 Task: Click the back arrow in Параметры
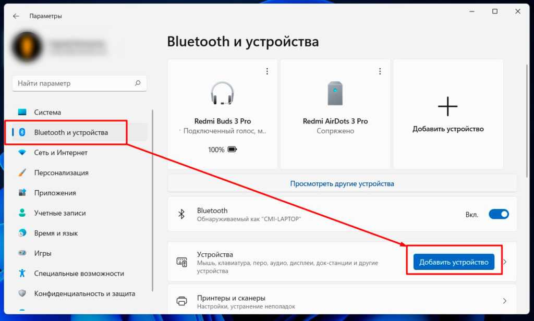16,16
